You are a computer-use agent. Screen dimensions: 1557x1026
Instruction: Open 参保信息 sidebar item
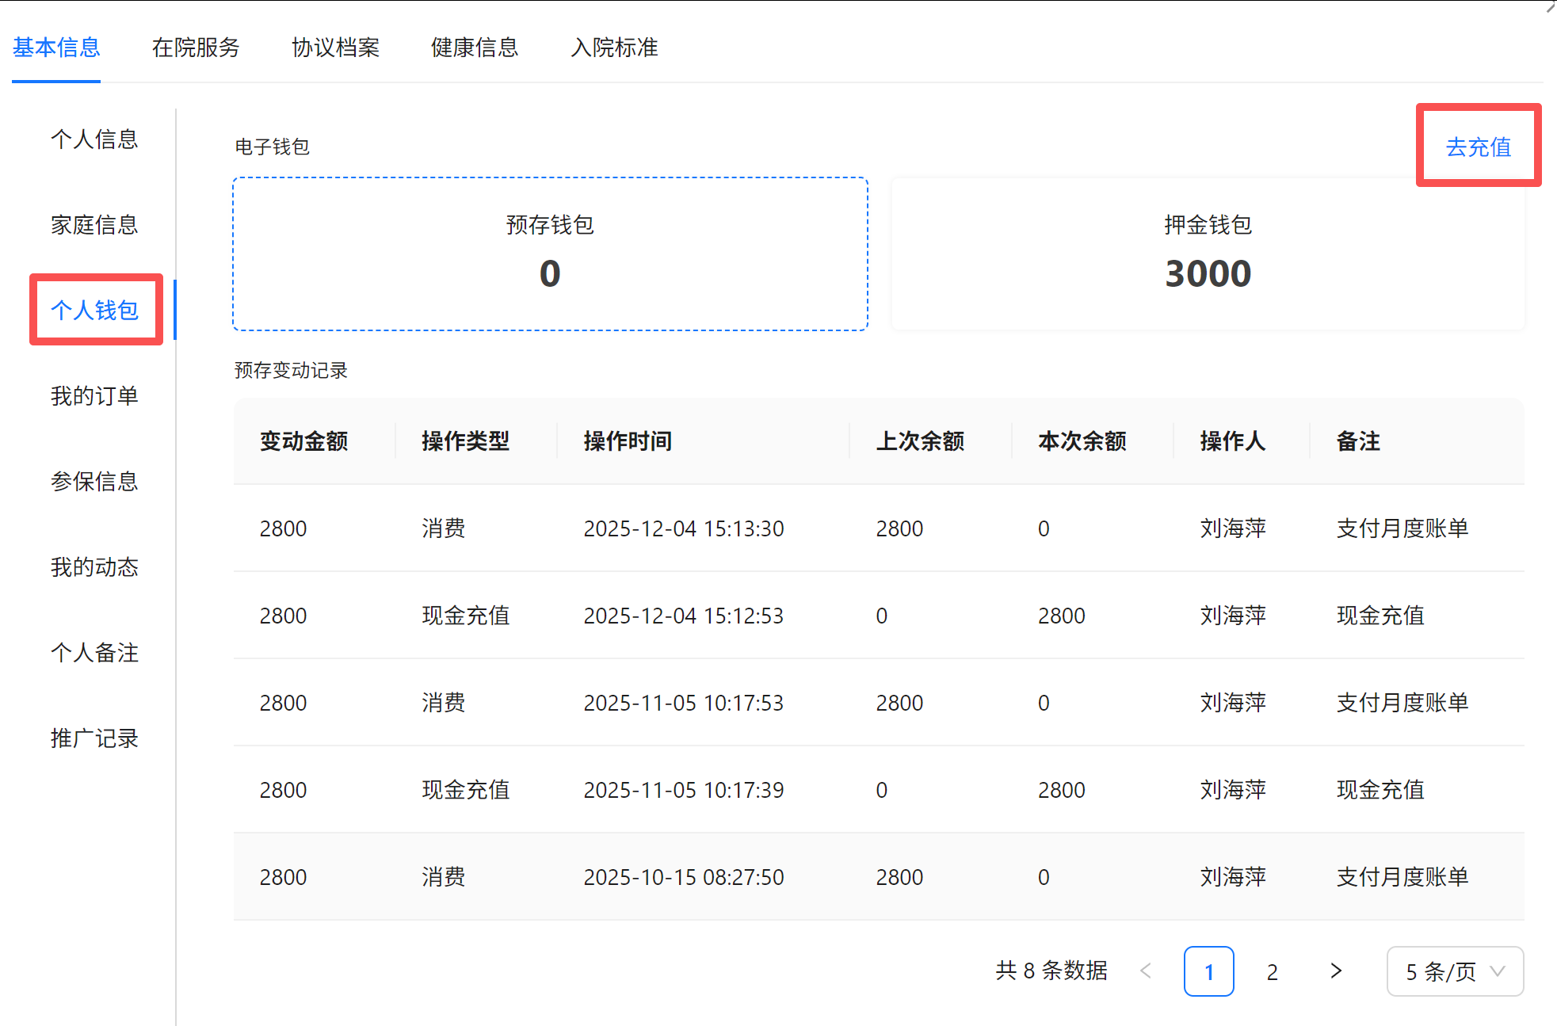coord(94,482)
